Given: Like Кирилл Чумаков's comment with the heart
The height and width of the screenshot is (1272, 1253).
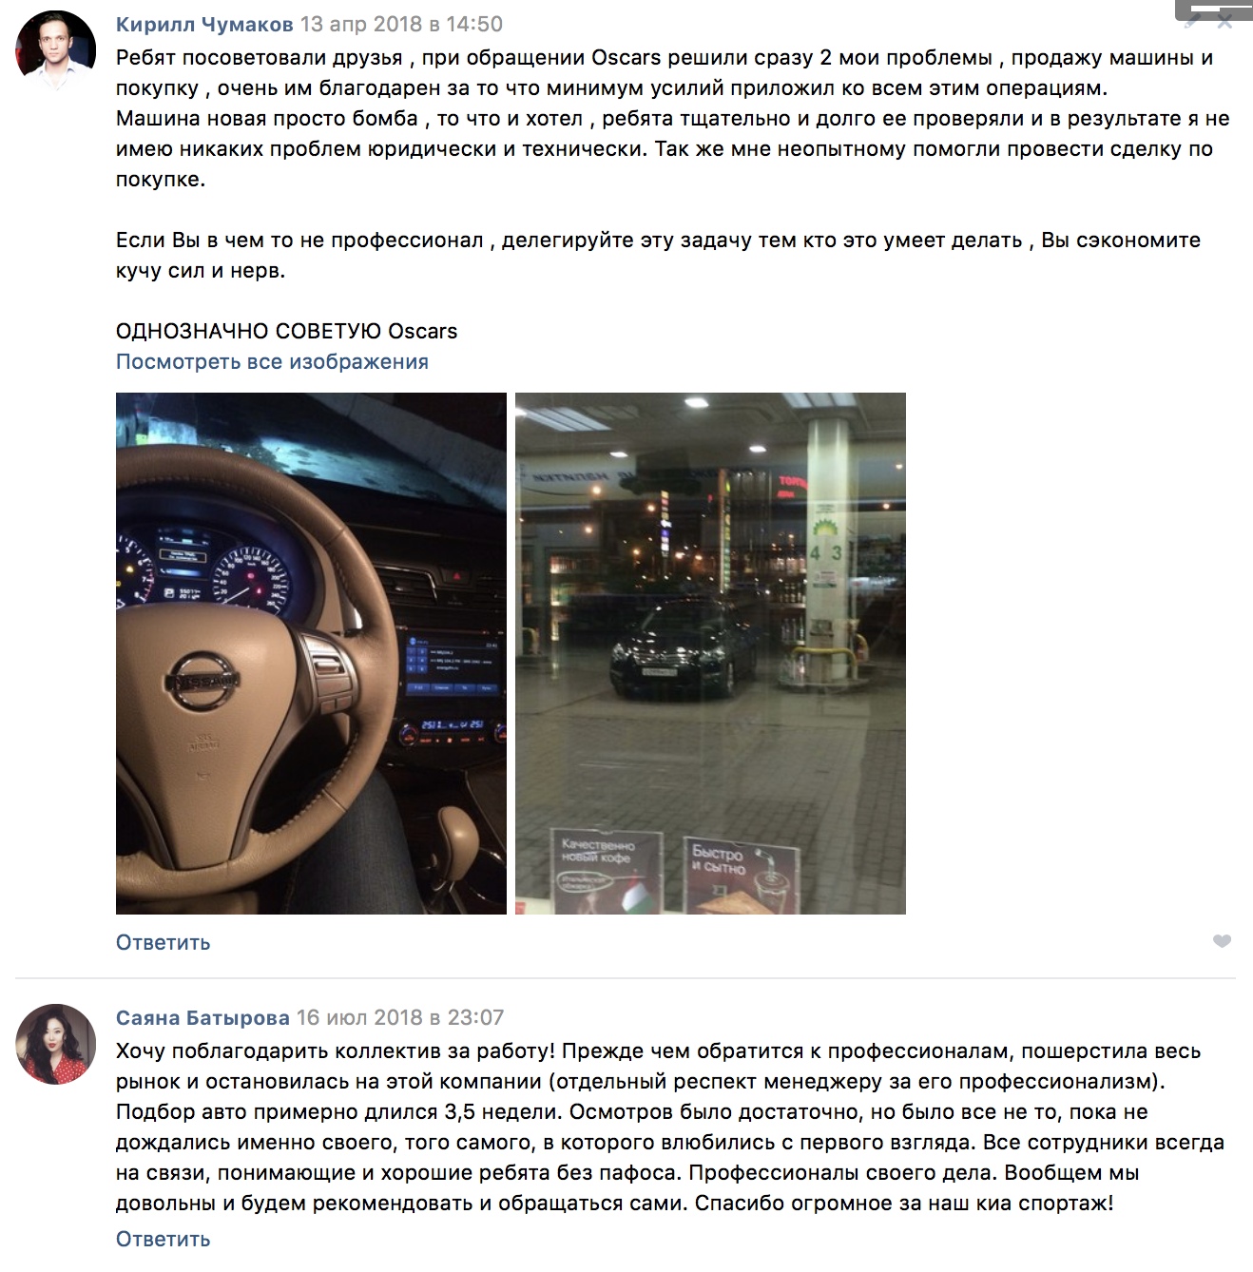Looking at the screenshot, I should point(1222,941).
